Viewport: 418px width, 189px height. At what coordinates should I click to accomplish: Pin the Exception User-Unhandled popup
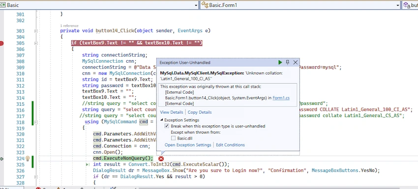[x=287, y=62]
